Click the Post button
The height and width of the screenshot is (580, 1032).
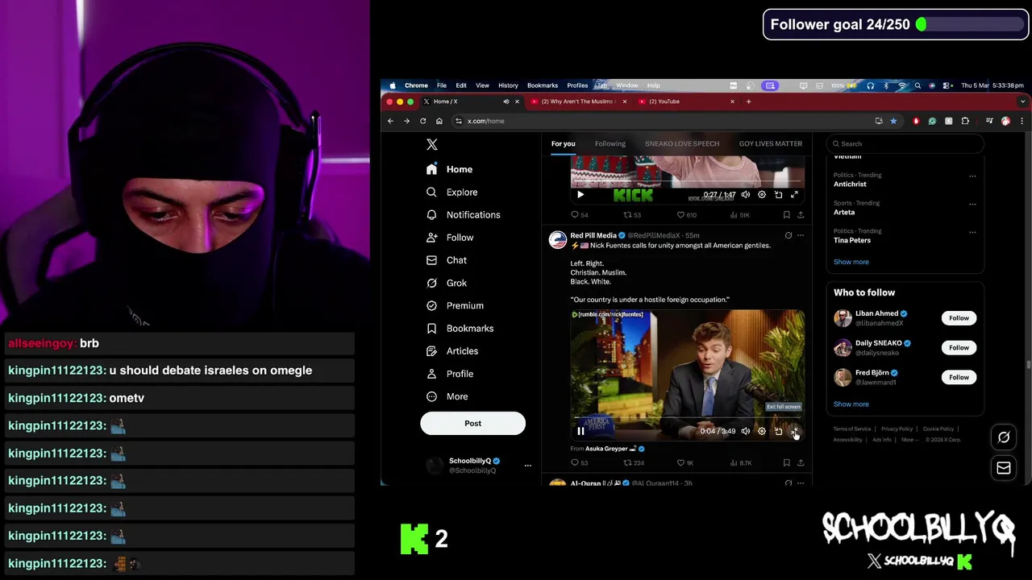[x=472, y=423]
